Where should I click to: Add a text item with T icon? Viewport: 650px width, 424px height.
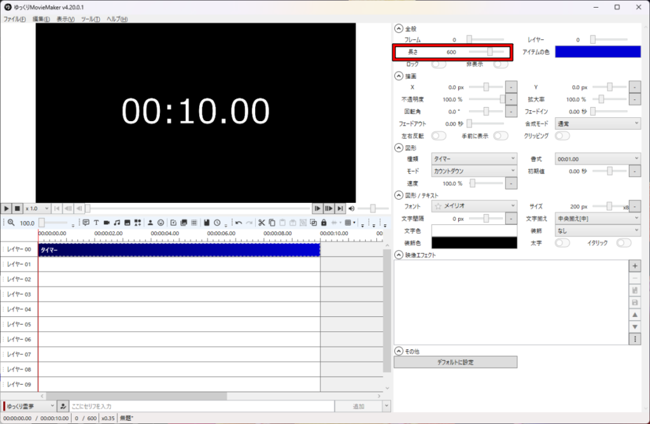point(96,222)
